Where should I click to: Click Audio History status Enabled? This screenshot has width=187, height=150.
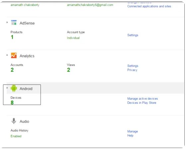(16, 136)
